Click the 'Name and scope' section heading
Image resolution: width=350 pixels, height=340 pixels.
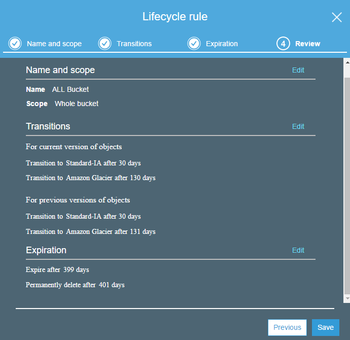point(60,70)
